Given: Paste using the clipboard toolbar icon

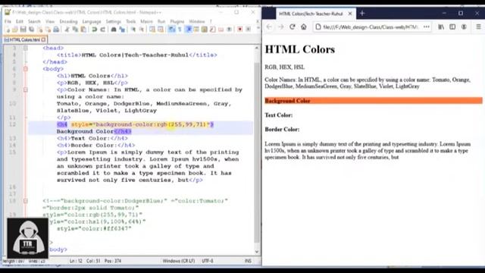Looking at the screenshot, I should 83,30.
